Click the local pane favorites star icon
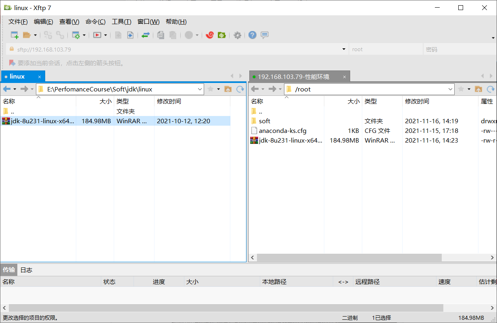The width and height of the screenshot is (497, 323). (x=210, y=89)
